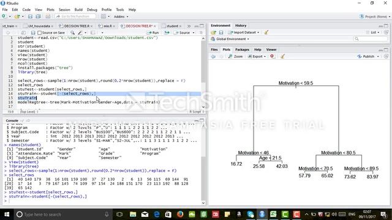392x220 pixels.
Task: Open the (Top Level) scope selector
Action: click(29, 112)
